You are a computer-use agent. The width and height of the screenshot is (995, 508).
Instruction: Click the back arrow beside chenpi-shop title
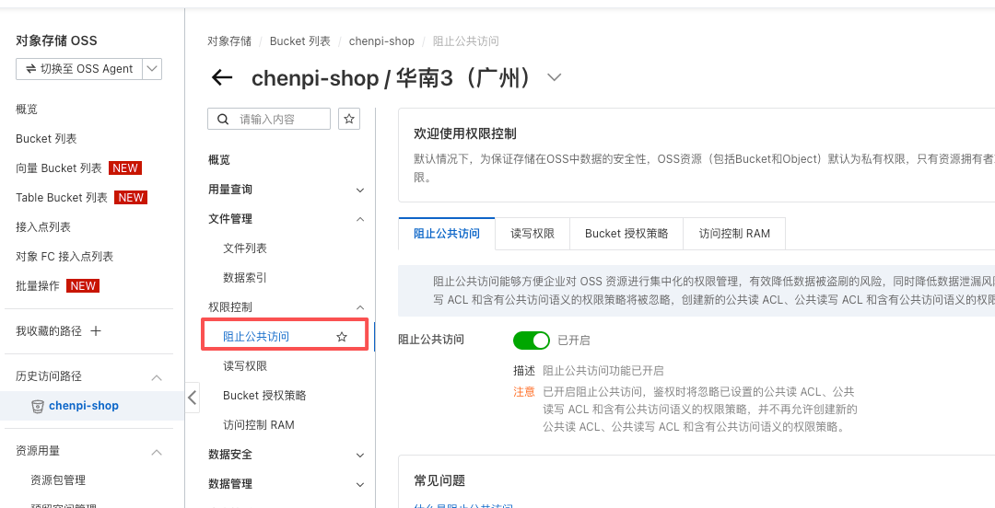(x=221, y=78)
